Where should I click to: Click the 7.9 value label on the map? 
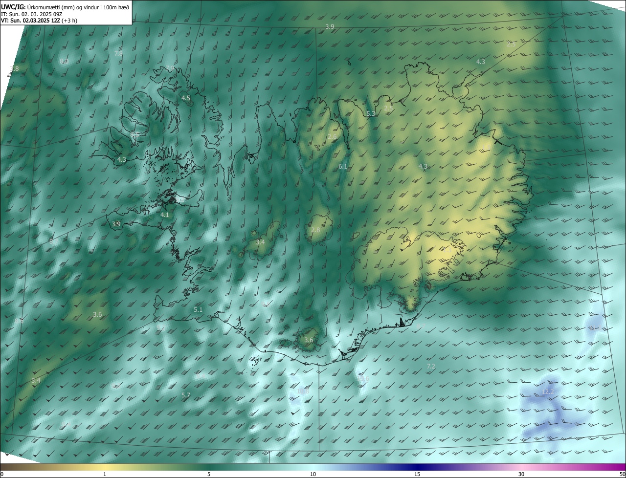coord(170,68)
